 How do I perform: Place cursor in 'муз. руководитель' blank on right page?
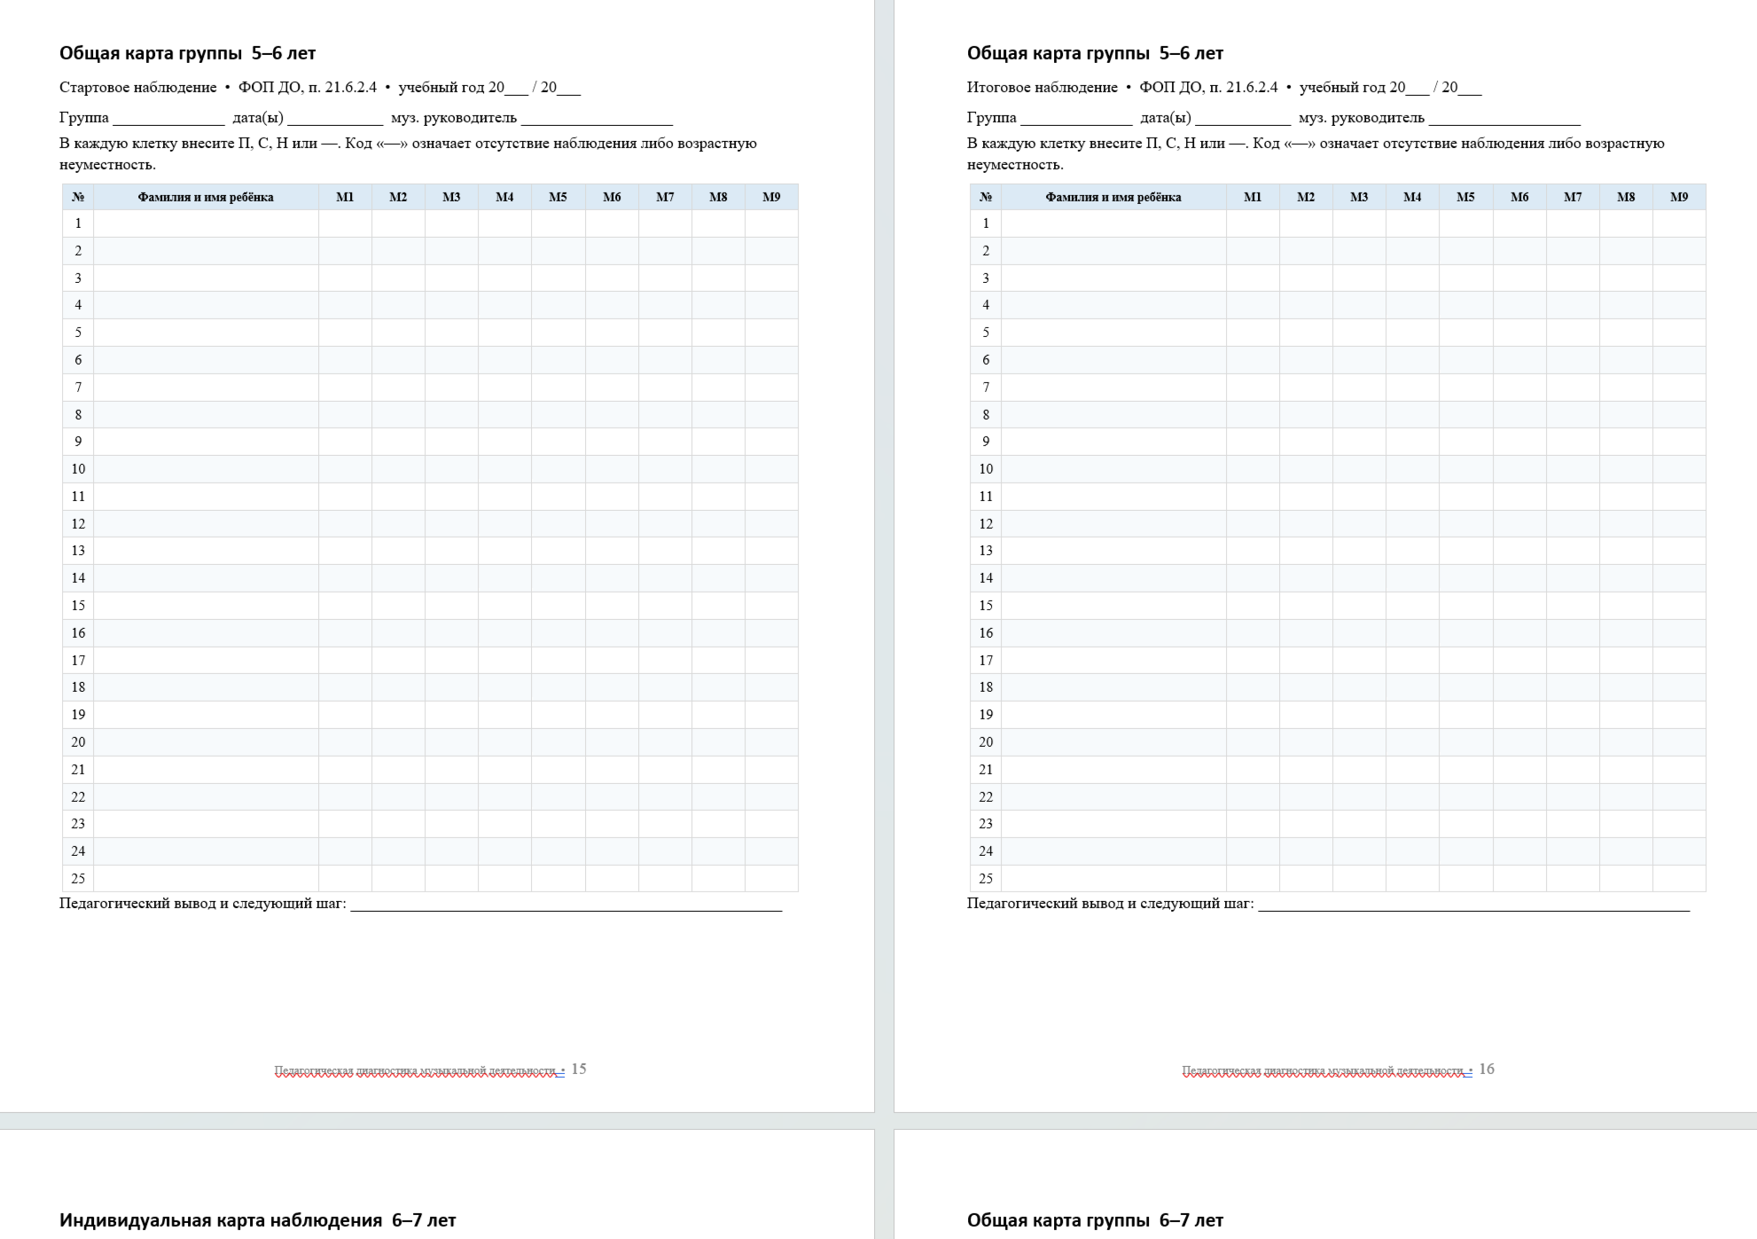pos(1504,119)
